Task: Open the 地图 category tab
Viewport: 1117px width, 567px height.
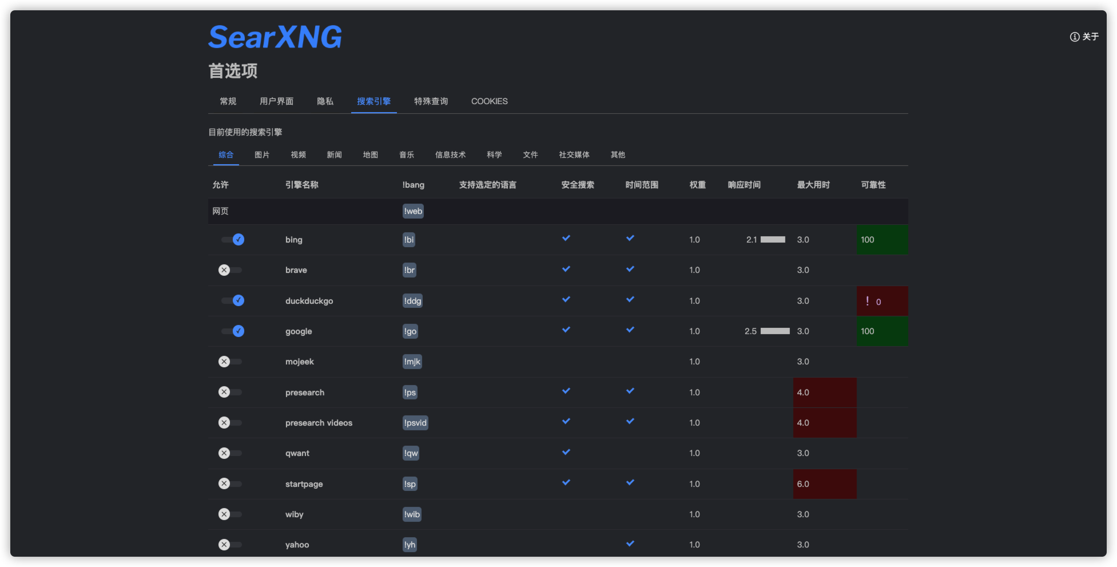Action: tap(371, 155)
